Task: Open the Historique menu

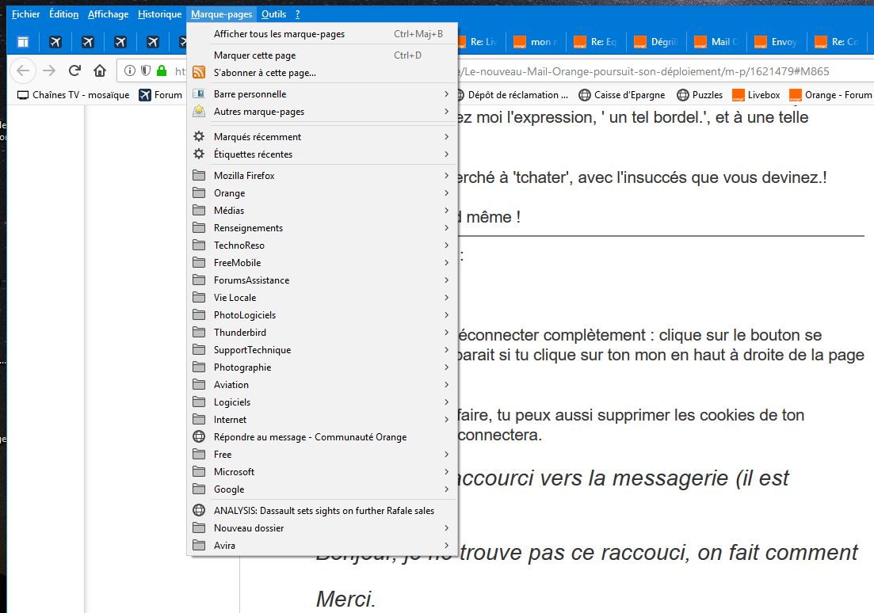Action: (159, 14)
